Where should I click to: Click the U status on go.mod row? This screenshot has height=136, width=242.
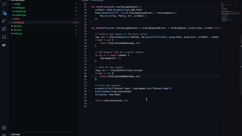click(76, 26)
